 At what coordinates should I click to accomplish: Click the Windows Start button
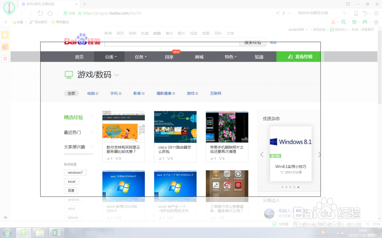click(7, 233)
